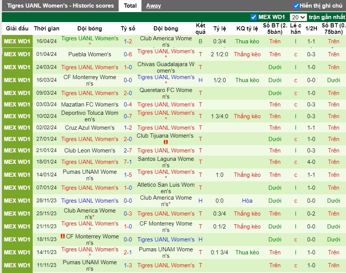Click the 1/2H column header
The image size is (346, 273).
[x=311, y=29]
